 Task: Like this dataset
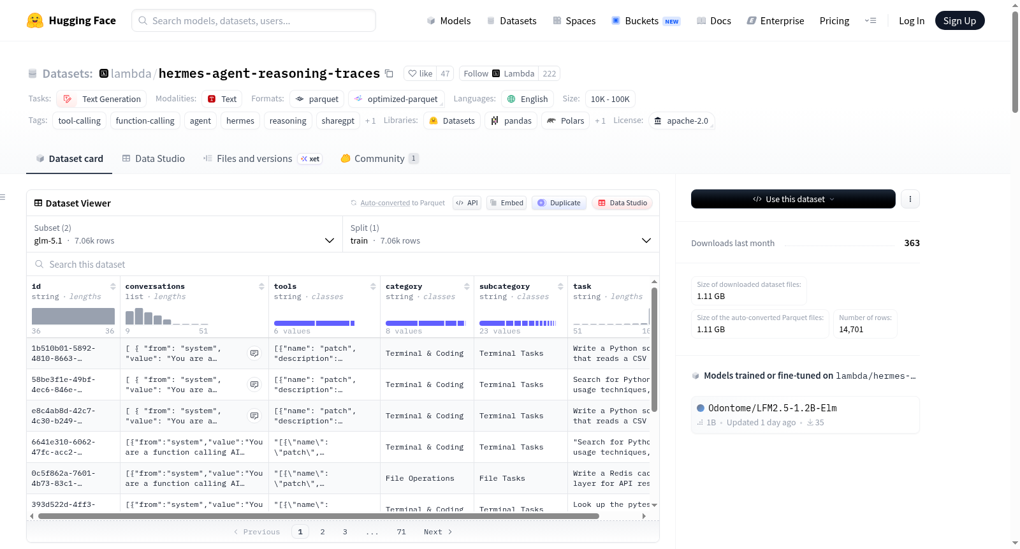pos(421,73)
